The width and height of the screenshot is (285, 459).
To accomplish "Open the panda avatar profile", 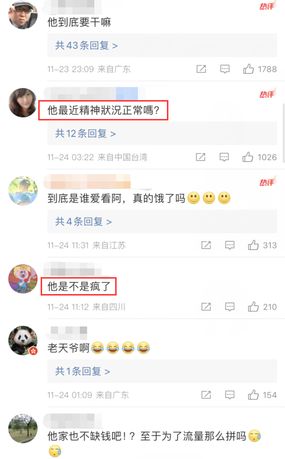I will tap(23, 341).
